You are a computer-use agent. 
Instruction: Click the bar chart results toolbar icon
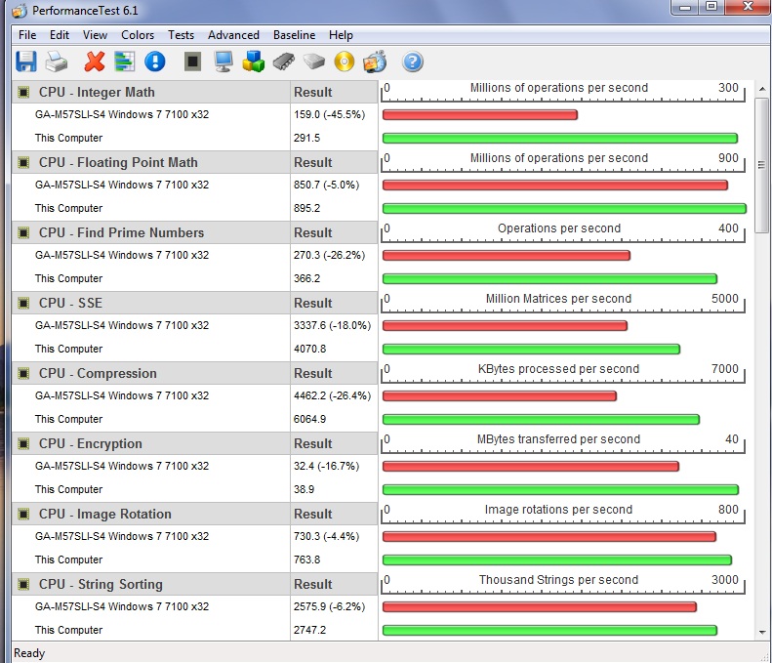125,62
